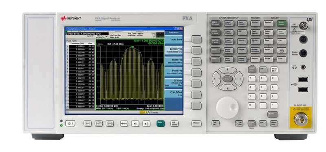Tap the Bk Sp backspace key
The width and height of the screenshot is (326, 152).
point(274,70)
